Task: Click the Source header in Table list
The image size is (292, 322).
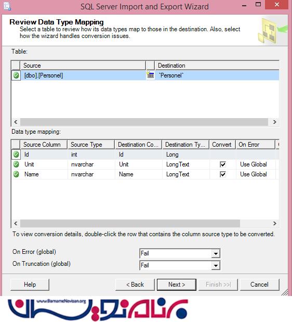Action: 83,66
